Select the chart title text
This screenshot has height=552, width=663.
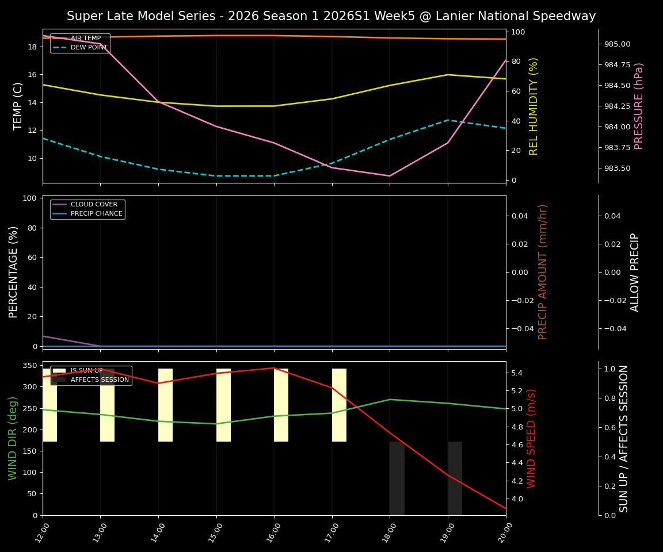(331, 16)
